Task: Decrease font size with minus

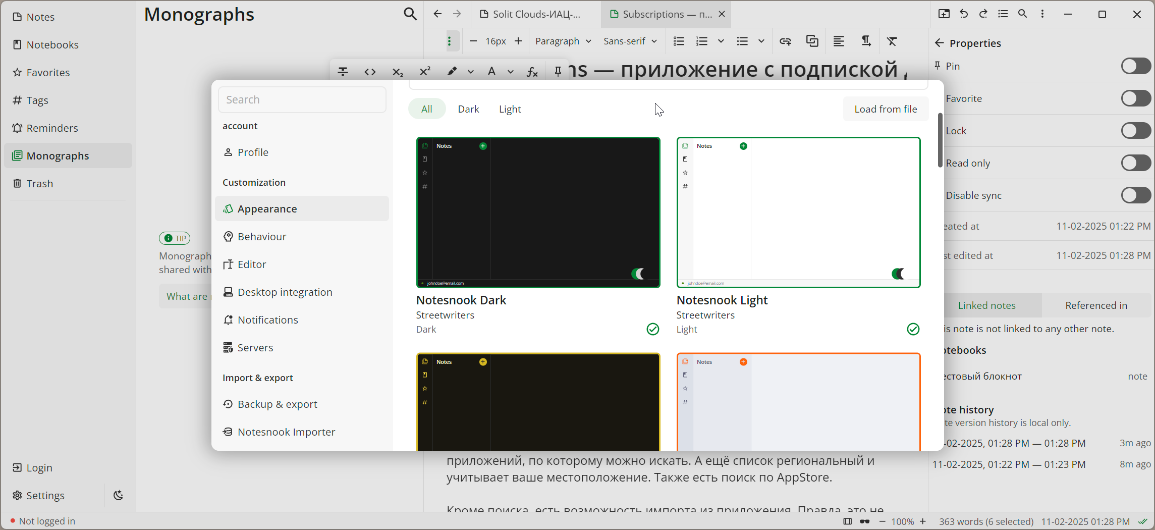Action: coord(473,41)
